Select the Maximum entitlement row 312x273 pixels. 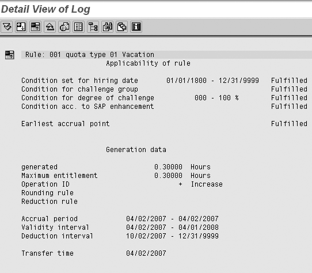pos(116,176)
